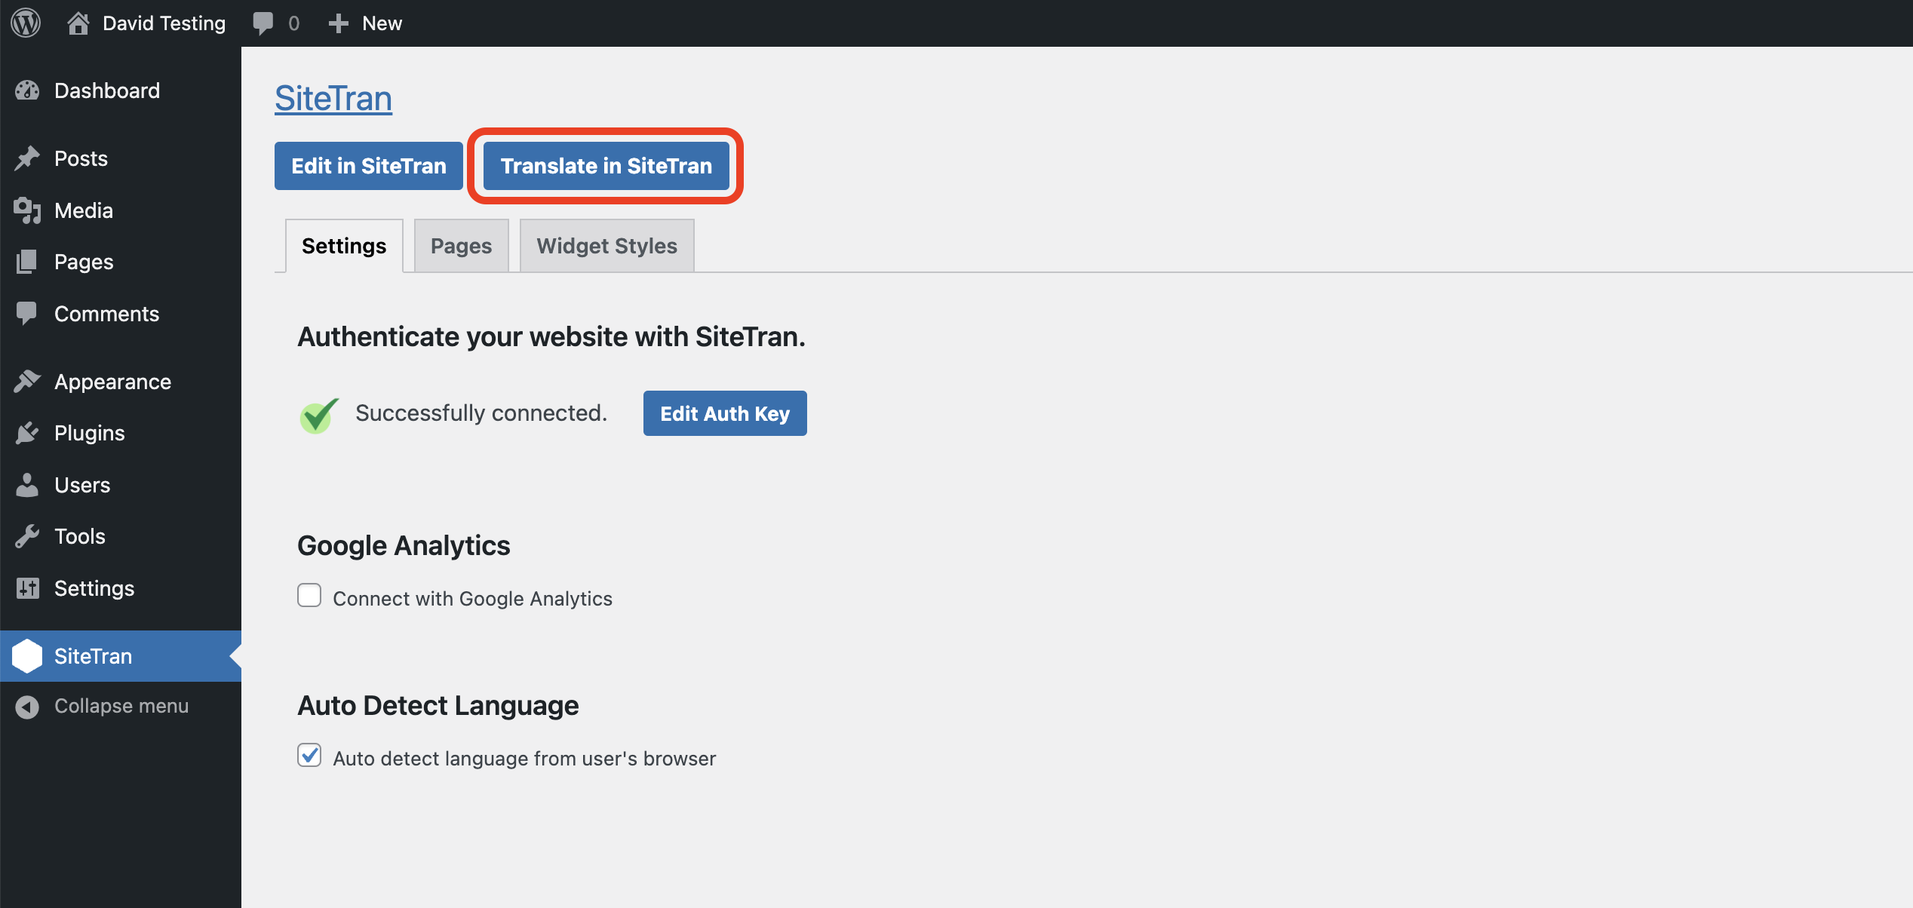
Task: Click the Appearance paintbrush icon
Action: pos(27,382)
